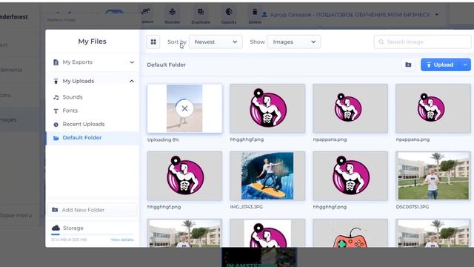Viewport: 474px width, 267px height.
Task: Click Add New Folder
Action: pyautogui.click(x=92, y=210)
